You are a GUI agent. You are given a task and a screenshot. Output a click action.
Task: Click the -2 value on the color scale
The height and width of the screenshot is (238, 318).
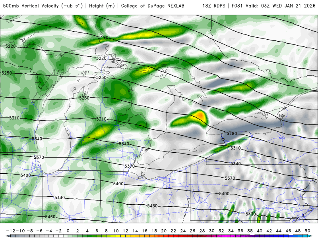(58, 231)
